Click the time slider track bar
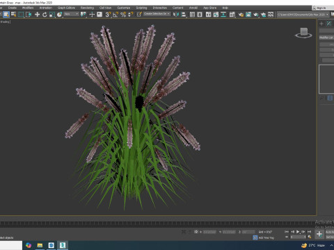This screenshot has width=334, height=250. click(158, 224)
